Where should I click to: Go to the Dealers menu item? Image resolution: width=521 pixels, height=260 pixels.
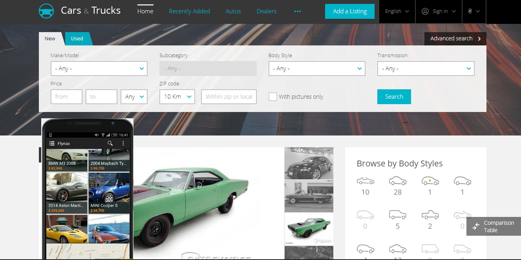(267, 11)
